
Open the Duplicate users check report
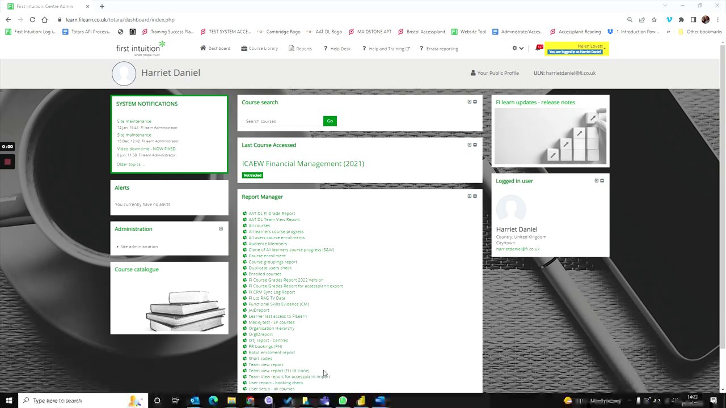click(x=270, y=268)
